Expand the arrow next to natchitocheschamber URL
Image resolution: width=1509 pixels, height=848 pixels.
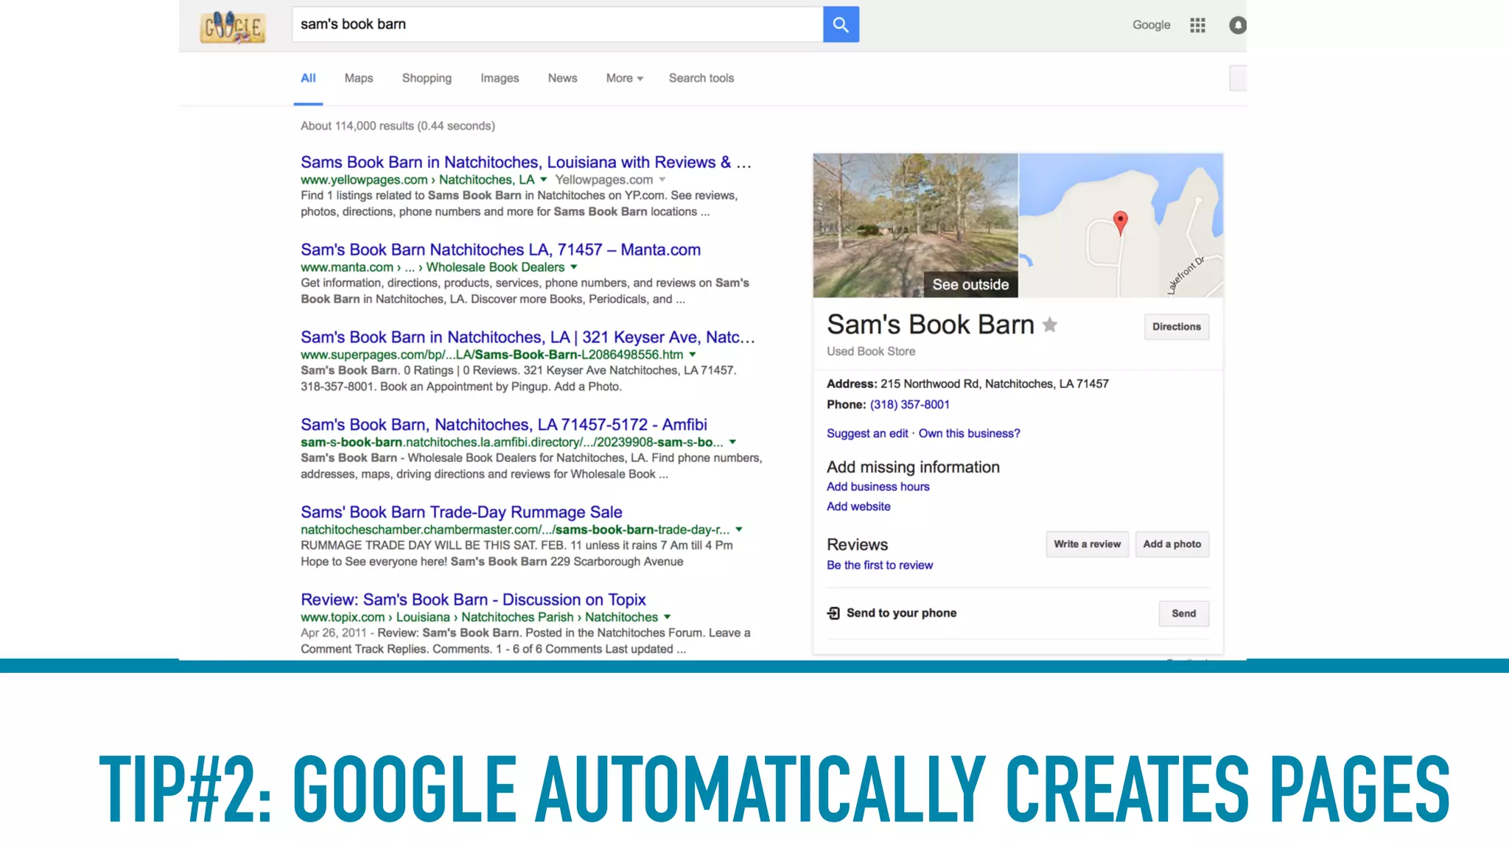(x=739, y=530)
